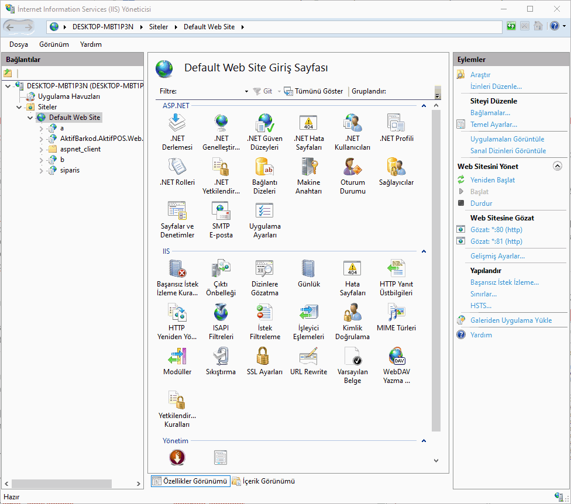The width and height of the screenshot is (571, 504).
Task: Open IIS Hata Sayfaları feature
Action: coord(353,278)
